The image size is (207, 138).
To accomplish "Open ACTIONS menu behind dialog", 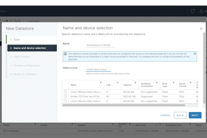I will [33, 21].
